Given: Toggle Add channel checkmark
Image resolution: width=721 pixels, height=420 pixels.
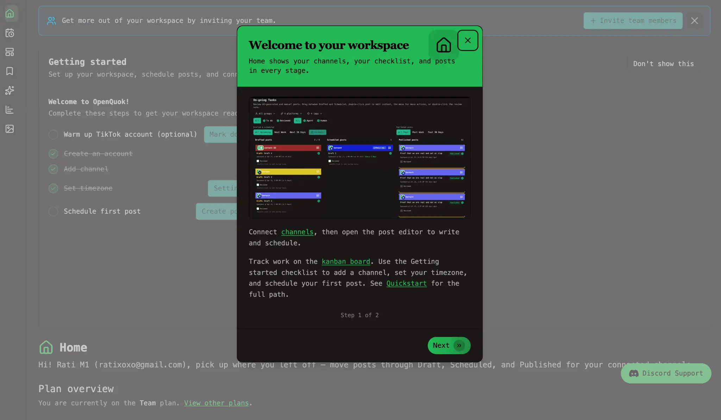Looking at the screenshot, I should point(53,169).
